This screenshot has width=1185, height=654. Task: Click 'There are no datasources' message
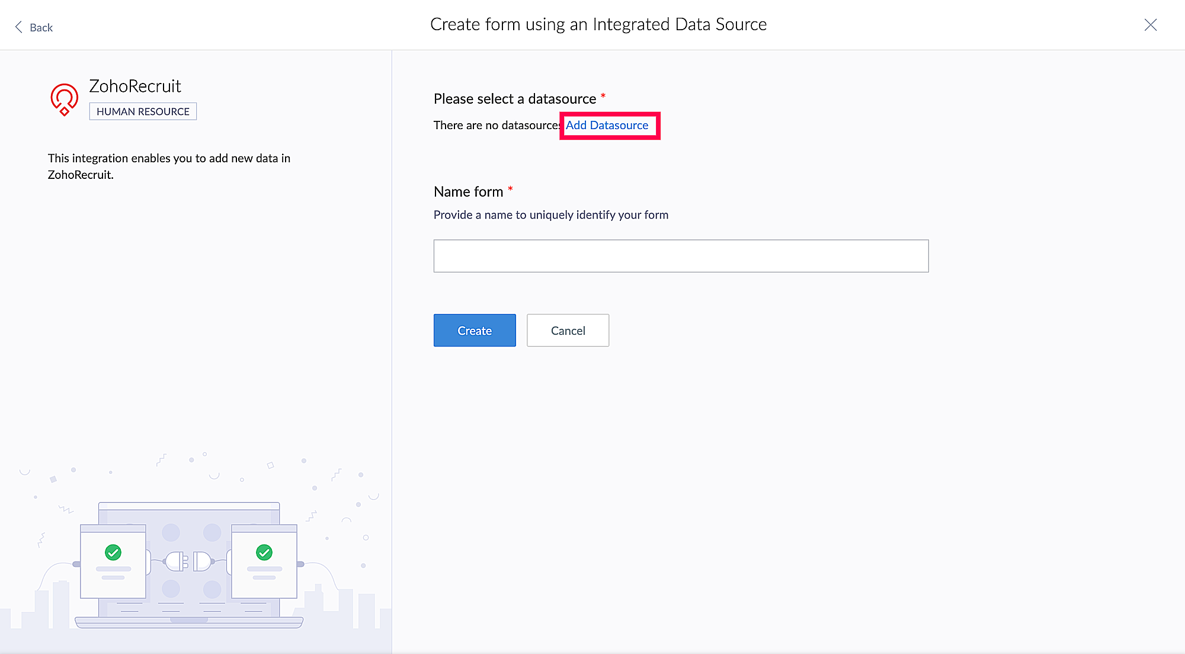[x=497, y=125]
